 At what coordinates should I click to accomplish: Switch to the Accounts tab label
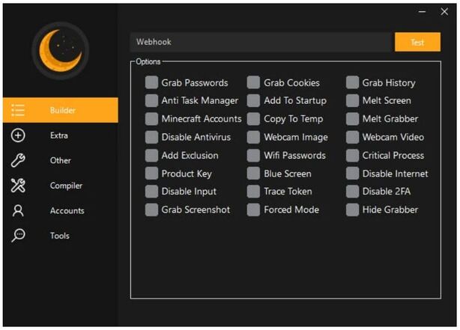67,211
